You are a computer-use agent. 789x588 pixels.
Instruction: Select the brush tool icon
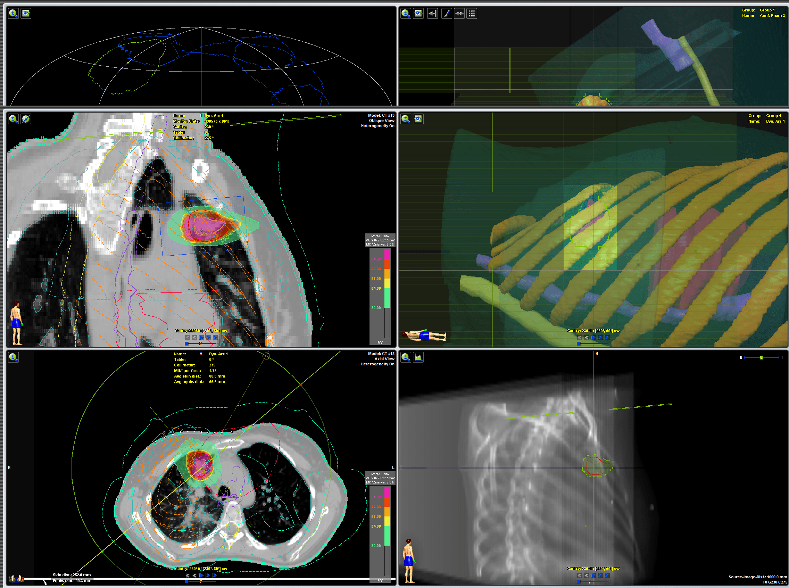[x=446, y=14]
